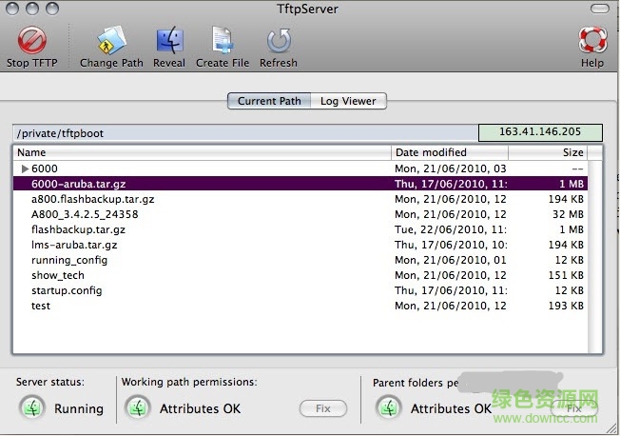Image resolution: width=620 pixels, height=436 pixels.
Task: Select the Current Path tab
Action: coord(269,101)
